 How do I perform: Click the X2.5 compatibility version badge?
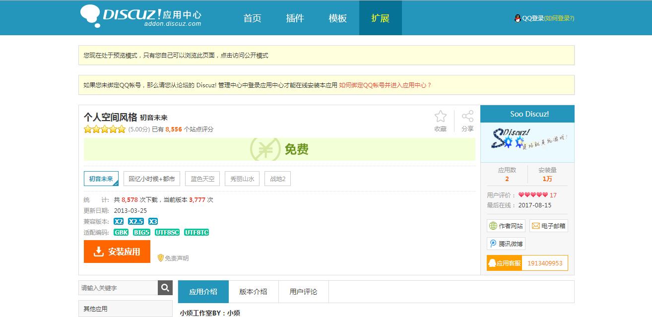[136, 221]
